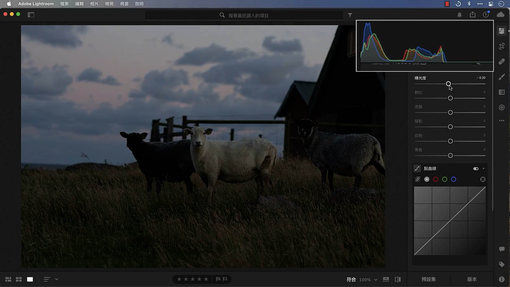Image resolution: width=510 pixels, height=287 pixels.
Task: Toggle the 點曲線 on/off switch
Action: (475, 168)
